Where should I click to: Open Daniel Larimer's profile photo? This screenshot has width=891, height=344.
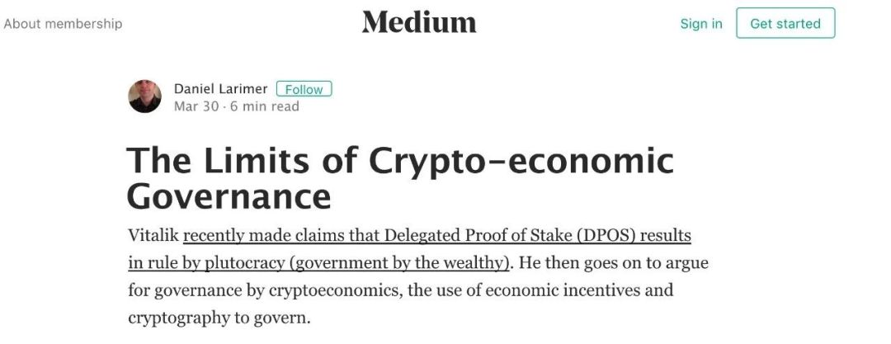[144, 97]
